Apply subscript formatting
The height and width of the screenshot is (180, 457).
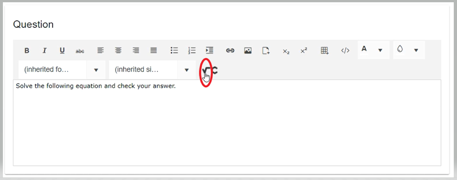[x=286, y=51]
